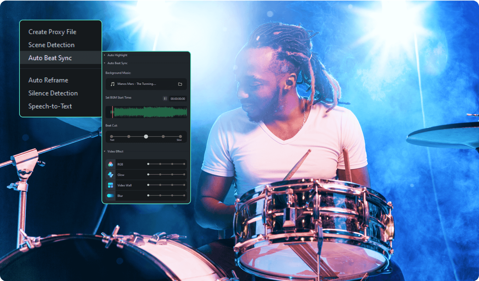Screen dimensions: 479x281
Task: Click the RGB effect icon
Action: pyautogui.click(x=110, y=164)
